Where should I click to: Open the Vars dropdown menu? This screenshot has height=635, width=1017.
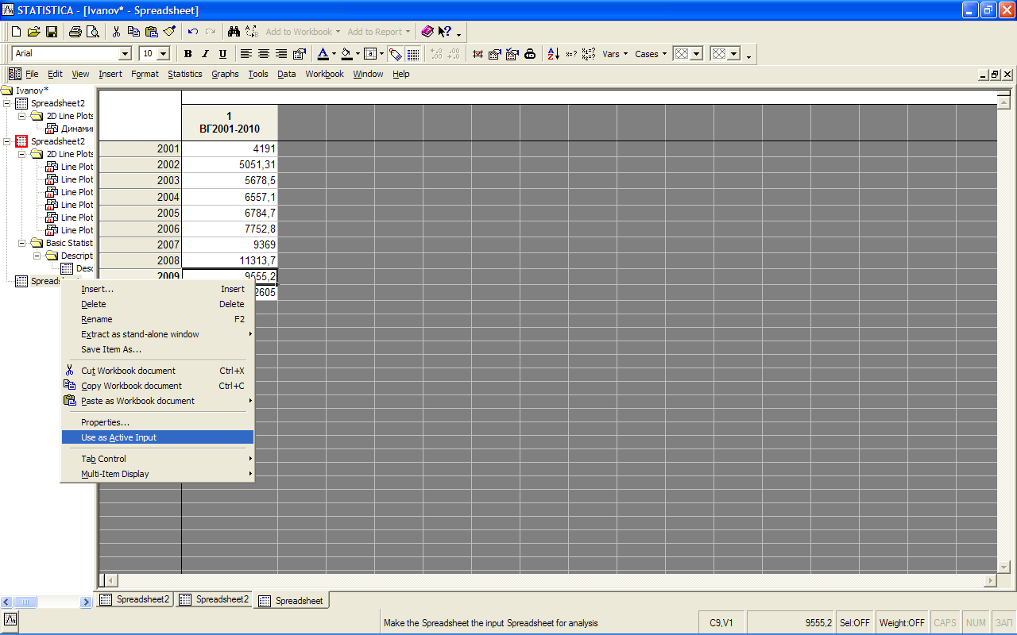coord(615,54)
